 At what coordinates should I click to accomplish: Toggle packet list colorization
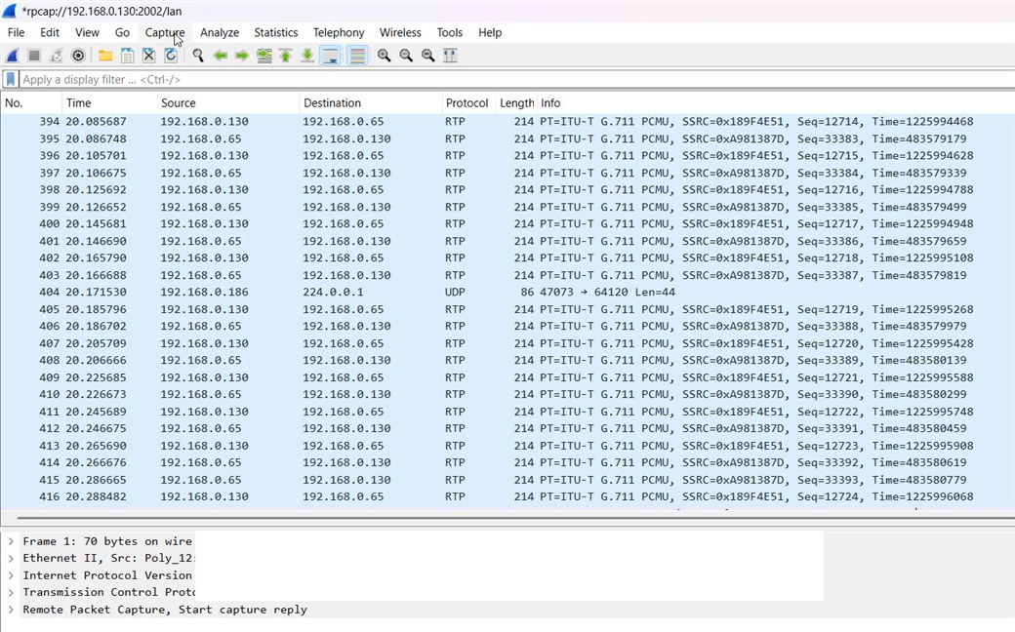356,56
